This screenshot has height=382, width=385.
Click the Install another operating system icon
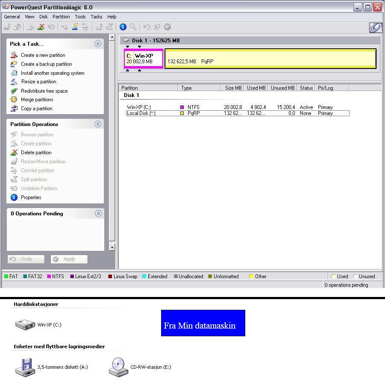[x=14, y=73]
